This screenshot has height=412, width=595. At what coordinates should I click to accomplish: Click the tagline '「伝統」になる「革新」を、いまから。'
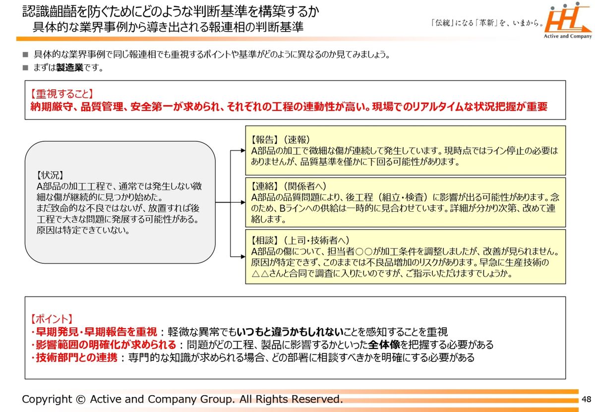(x=487, y=23)
